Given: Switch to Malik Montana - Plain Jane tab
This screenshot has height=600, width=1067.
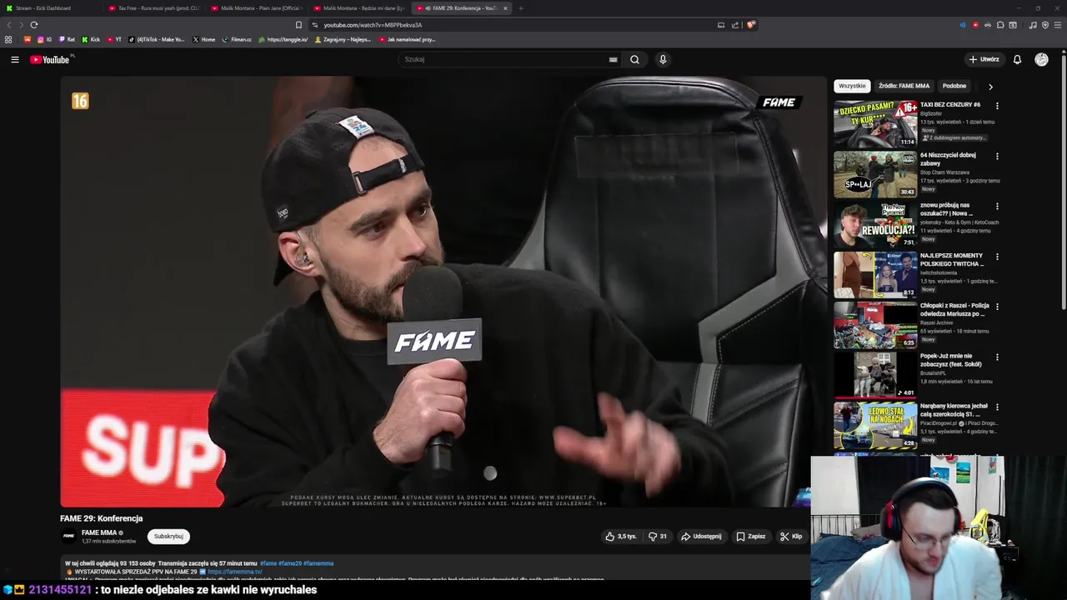Looking at the screenshot, I should click(256, 8).
